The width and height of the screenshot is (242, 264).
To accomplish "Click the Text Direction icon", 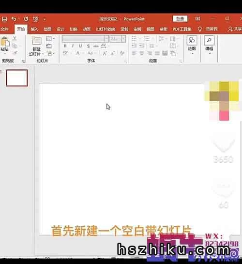I will tap(173, 39).
